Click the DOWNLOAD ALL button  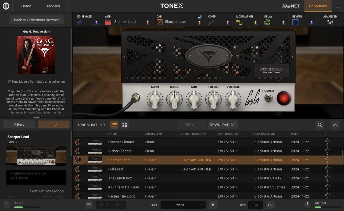(223, 125)
